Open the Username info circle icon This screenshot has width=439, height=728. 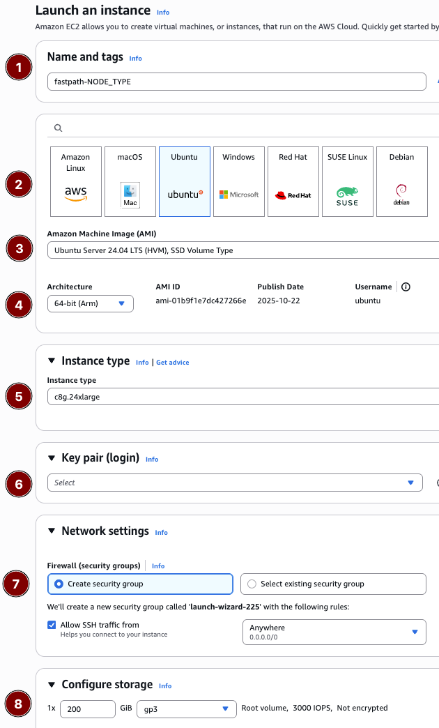pyautogui.click(x=406, y=287)
